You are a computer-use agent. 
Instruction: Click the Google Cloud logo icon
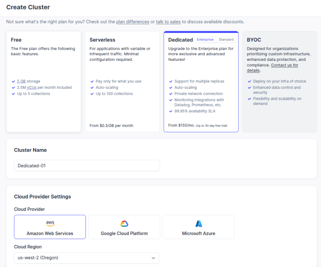click(124, 224)
